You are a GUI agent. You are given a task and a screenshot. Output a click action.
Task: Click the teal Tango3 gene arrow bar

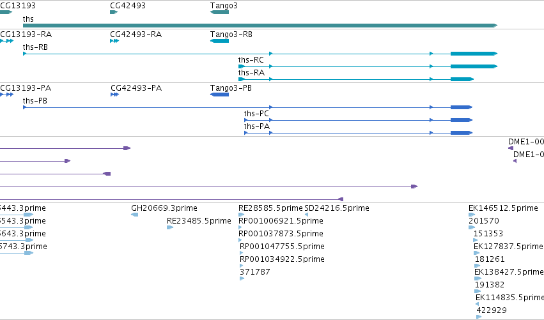219,12
